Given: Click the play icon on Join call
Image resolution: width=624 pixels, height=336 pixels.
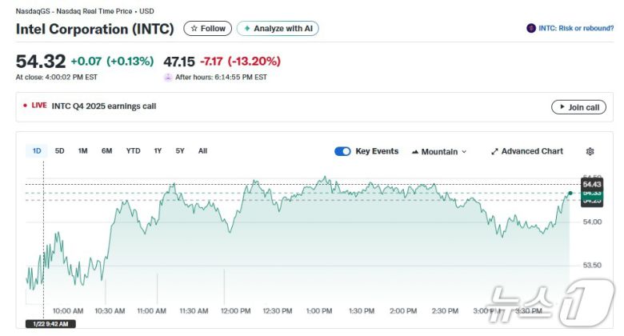Looking at the screenshot, I should click(x=561, y=107).
